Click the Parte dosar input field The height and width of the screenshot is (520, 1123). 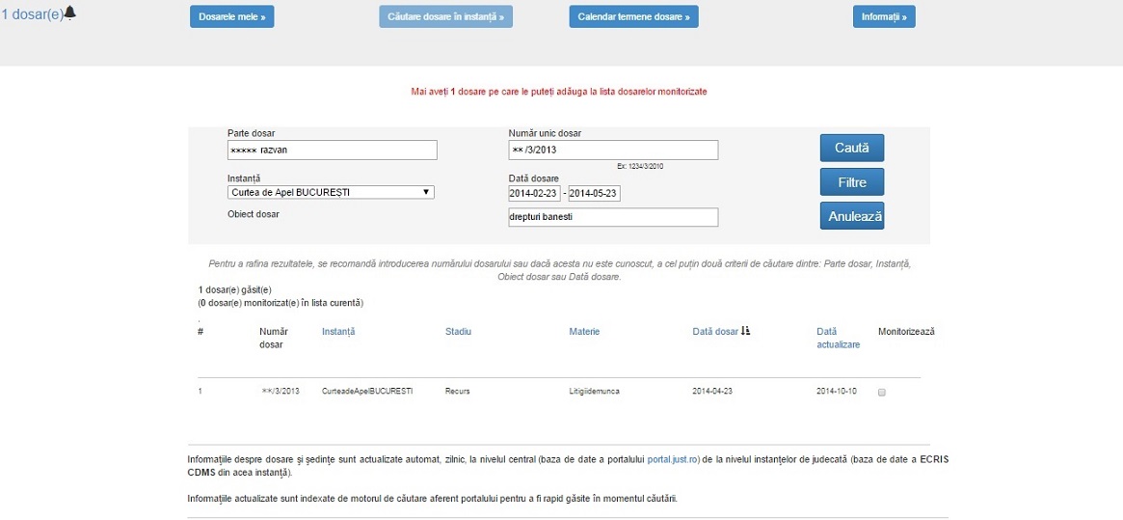point(332,150)
